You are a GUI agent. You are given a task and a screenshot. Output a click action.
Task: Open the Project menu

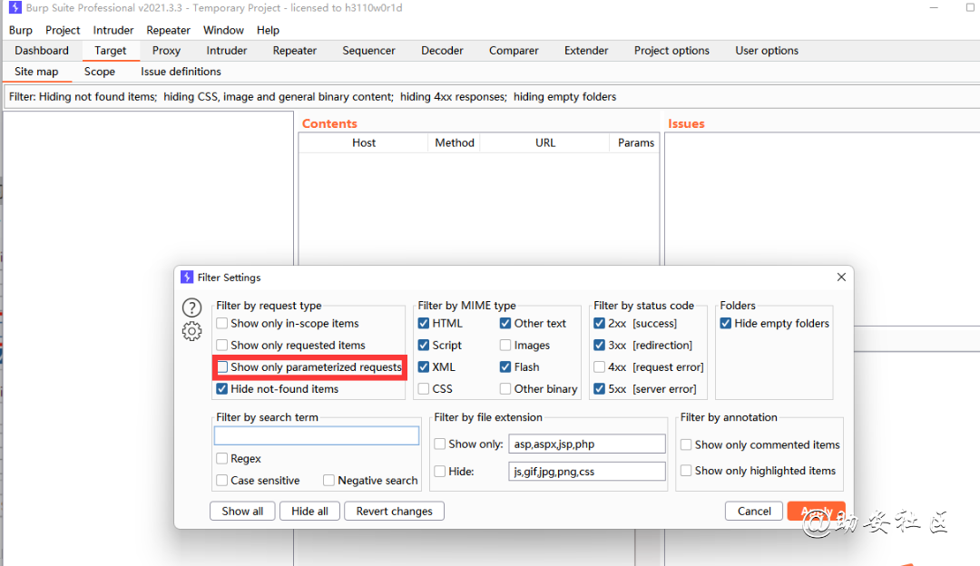coord(63,30)
